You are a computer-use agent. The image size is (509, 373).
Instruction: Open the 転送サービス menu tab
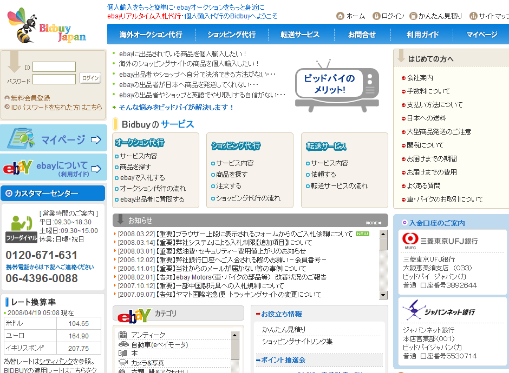[x=300, y=35]
